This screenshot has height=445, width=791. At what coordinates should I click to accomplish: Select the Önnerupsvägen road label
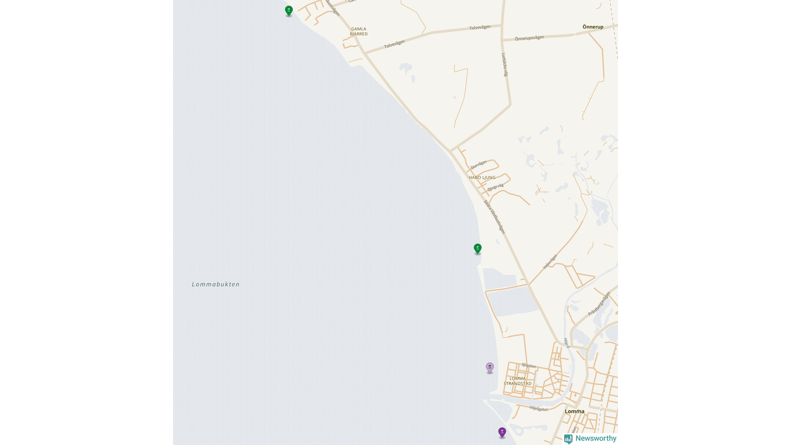coord(530,38)
